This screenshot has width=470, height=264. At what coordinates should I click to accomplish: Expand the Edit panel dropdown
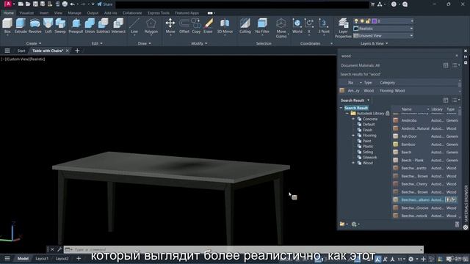coord(97,43)
